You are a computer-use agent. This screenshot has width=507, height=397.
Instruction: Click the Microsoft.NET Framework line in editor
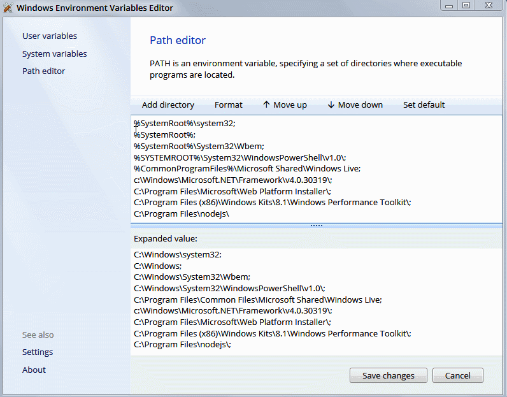(x=233, y=180)
